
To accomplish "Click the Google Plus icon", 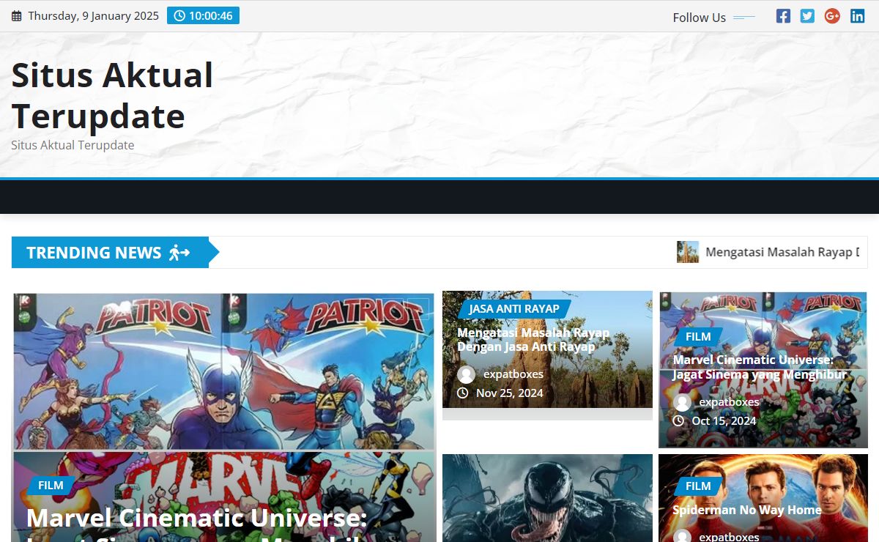I will click(x=832, y=16).
